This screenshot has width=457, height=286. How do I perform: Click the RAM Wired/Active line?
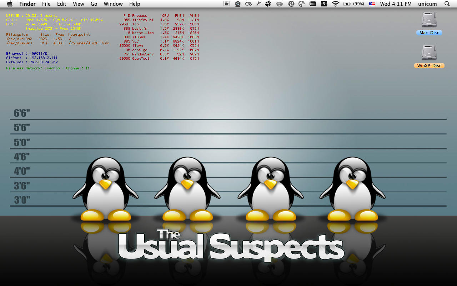(x=44, y=24)
